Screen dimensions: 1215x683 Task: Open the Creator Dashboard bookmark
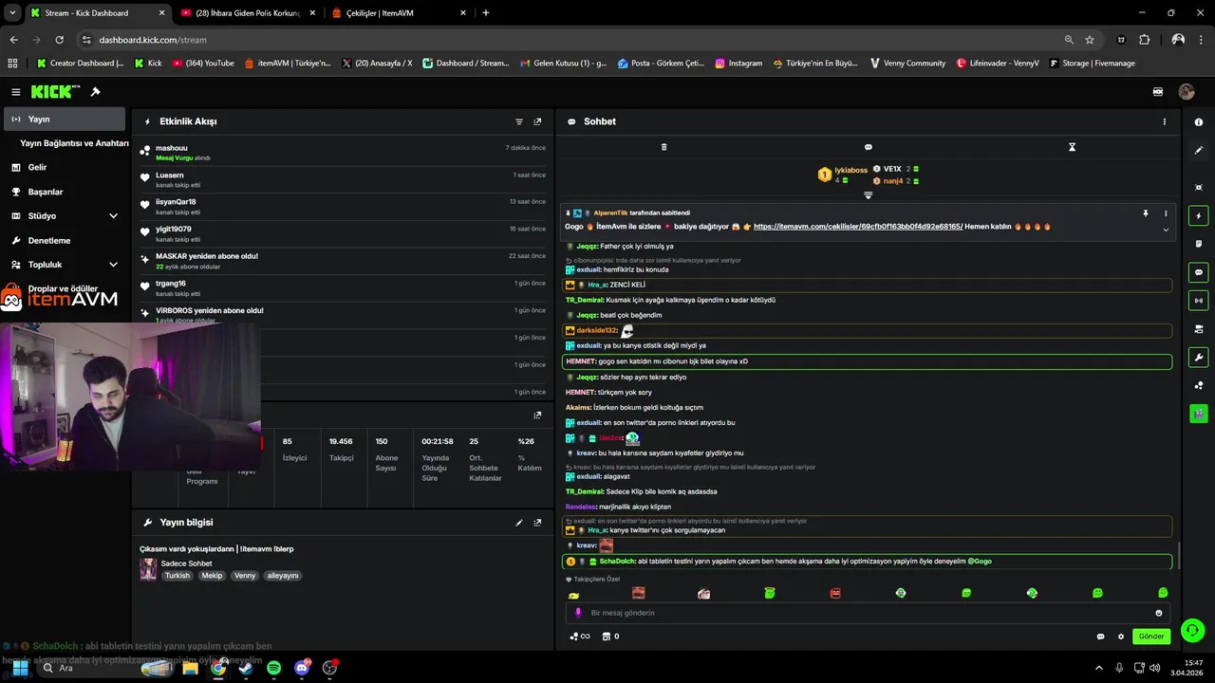point(80,64)
